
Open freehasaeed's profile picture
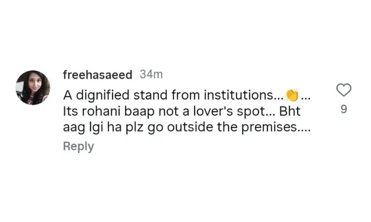click(x=32, y=87)
